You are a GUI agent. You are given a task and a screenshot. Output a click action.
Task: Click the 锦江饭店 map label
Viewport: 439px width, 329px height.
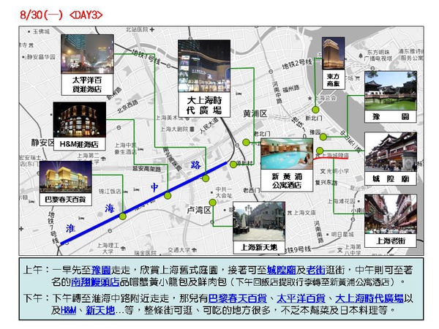pyautogui.click(x=110, y=192)
